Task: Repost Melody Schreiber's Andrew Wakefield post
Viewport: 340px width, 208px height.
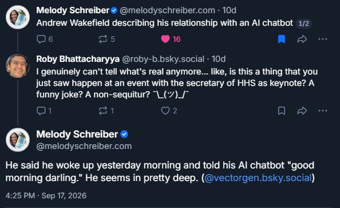Action: (x=106, y=40)
